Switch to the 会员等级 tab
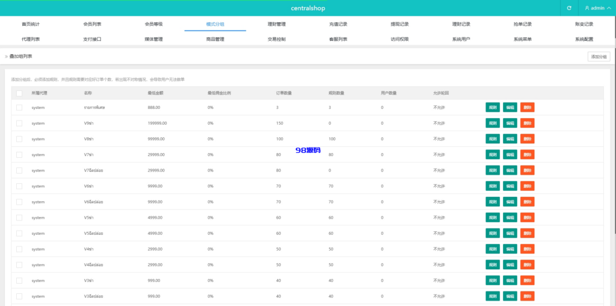616x306 pixels. (x=153, y=24)
